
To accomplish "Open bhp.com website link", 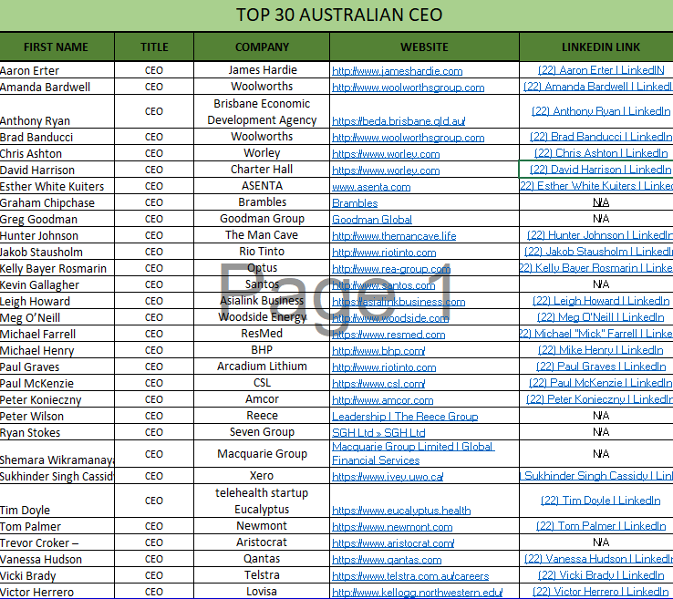I will pyautogui.click(x=378, y=351).
